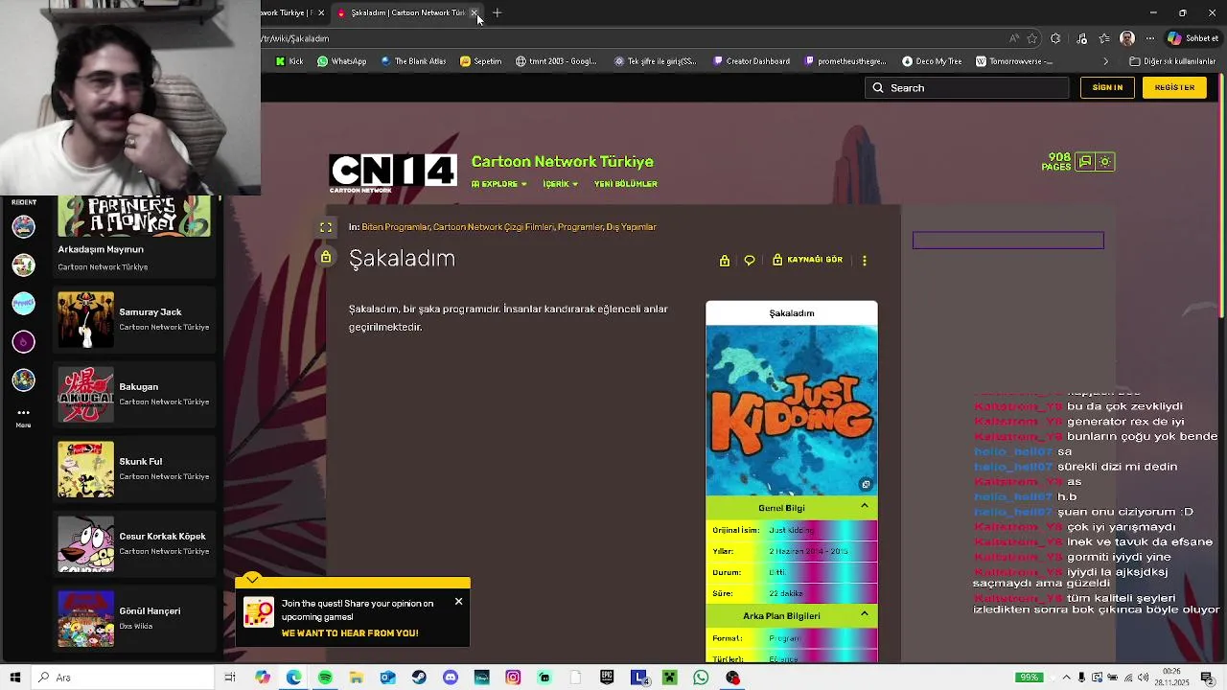Click the REGISTER button

(x=1174, y=87)
